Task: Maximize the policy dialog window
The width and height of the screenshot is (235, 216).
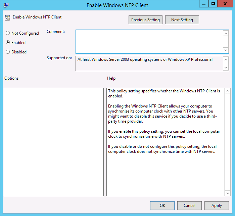Action: pos(213,4)
